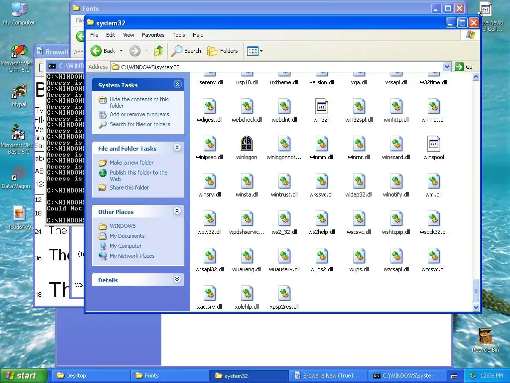Click the green Forward arrow button

(x=134, y=51)
